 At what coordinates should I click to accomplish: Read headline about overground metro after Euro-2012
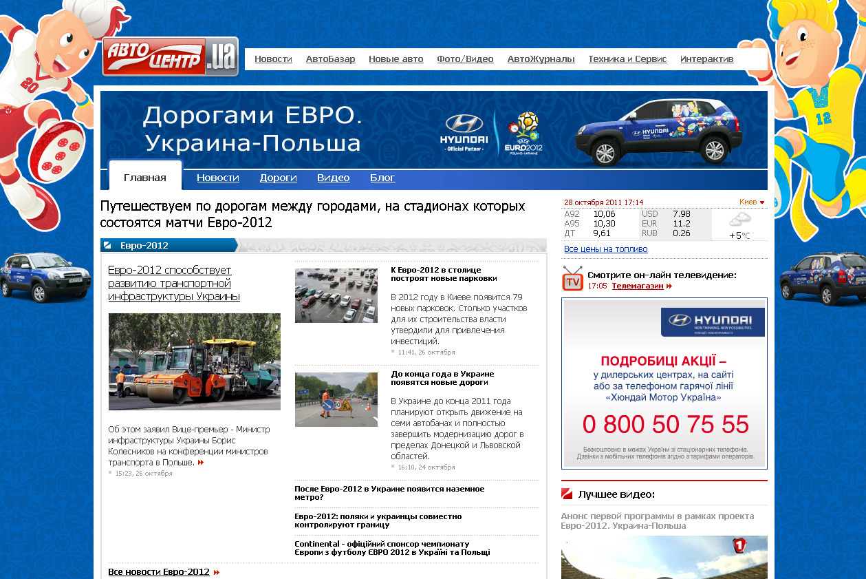(389, 493)
